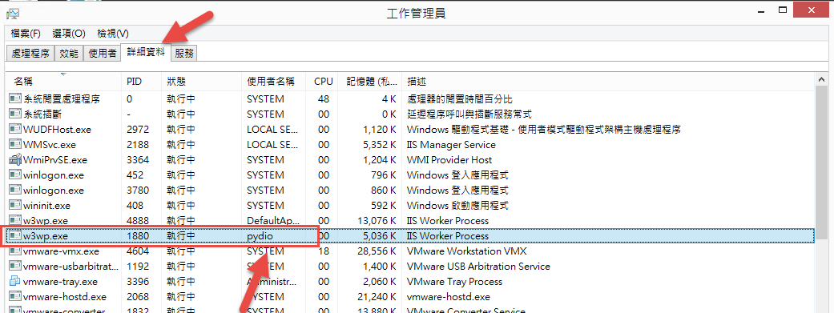Click the vmware-usbarbitrat process icon
834x313 pixels.
[x=15, y=267]
